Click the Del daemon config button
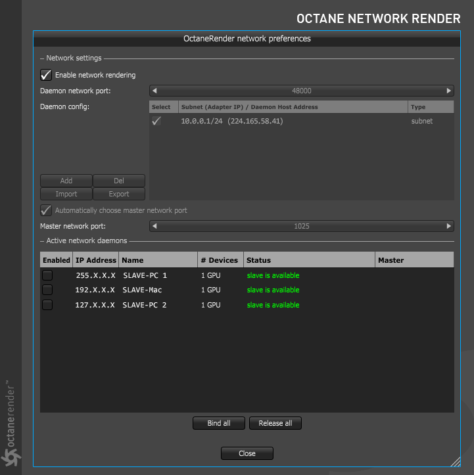 pyautogui.click(x=119, y=181)
